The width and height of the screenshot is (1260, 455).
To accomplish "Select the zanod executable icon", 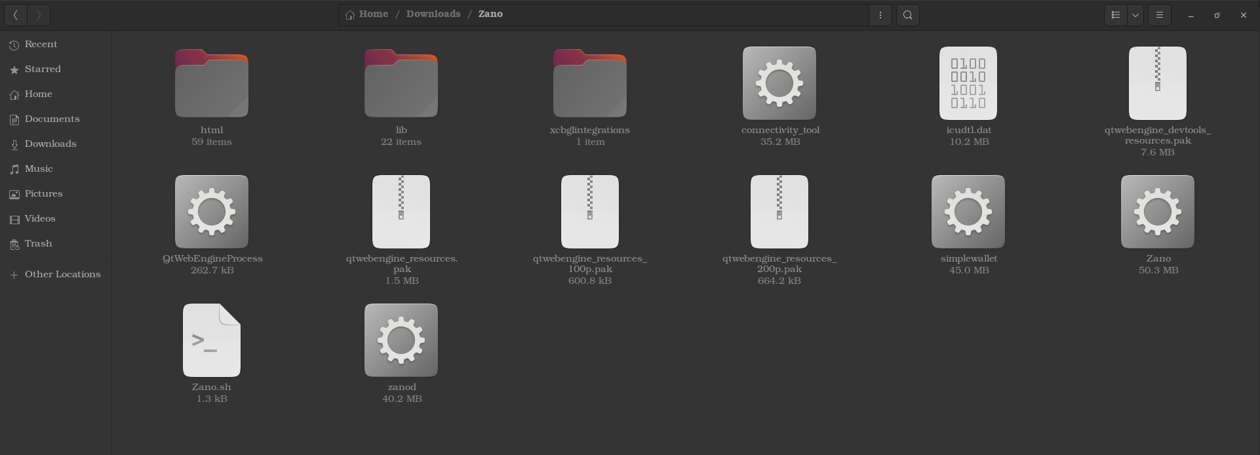I will pyautogui.click(x=401, y=340).
